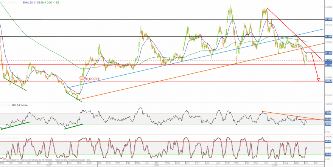Click the Jan 2021 month label
The width and height of the screenshot is (333, 167).
click(x=100, y=163)
